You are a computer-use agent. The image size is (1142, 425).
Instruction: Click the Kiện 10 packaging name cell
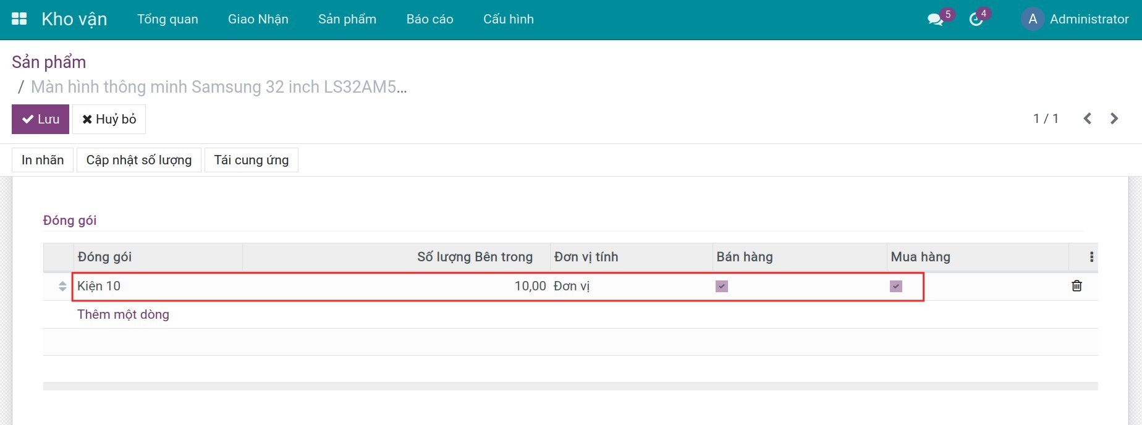point(158,286)
